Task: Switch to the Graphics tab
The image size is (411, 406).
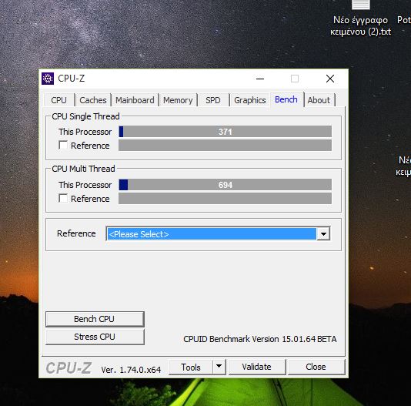Action: pyautogui.click(x=250, y=100)
